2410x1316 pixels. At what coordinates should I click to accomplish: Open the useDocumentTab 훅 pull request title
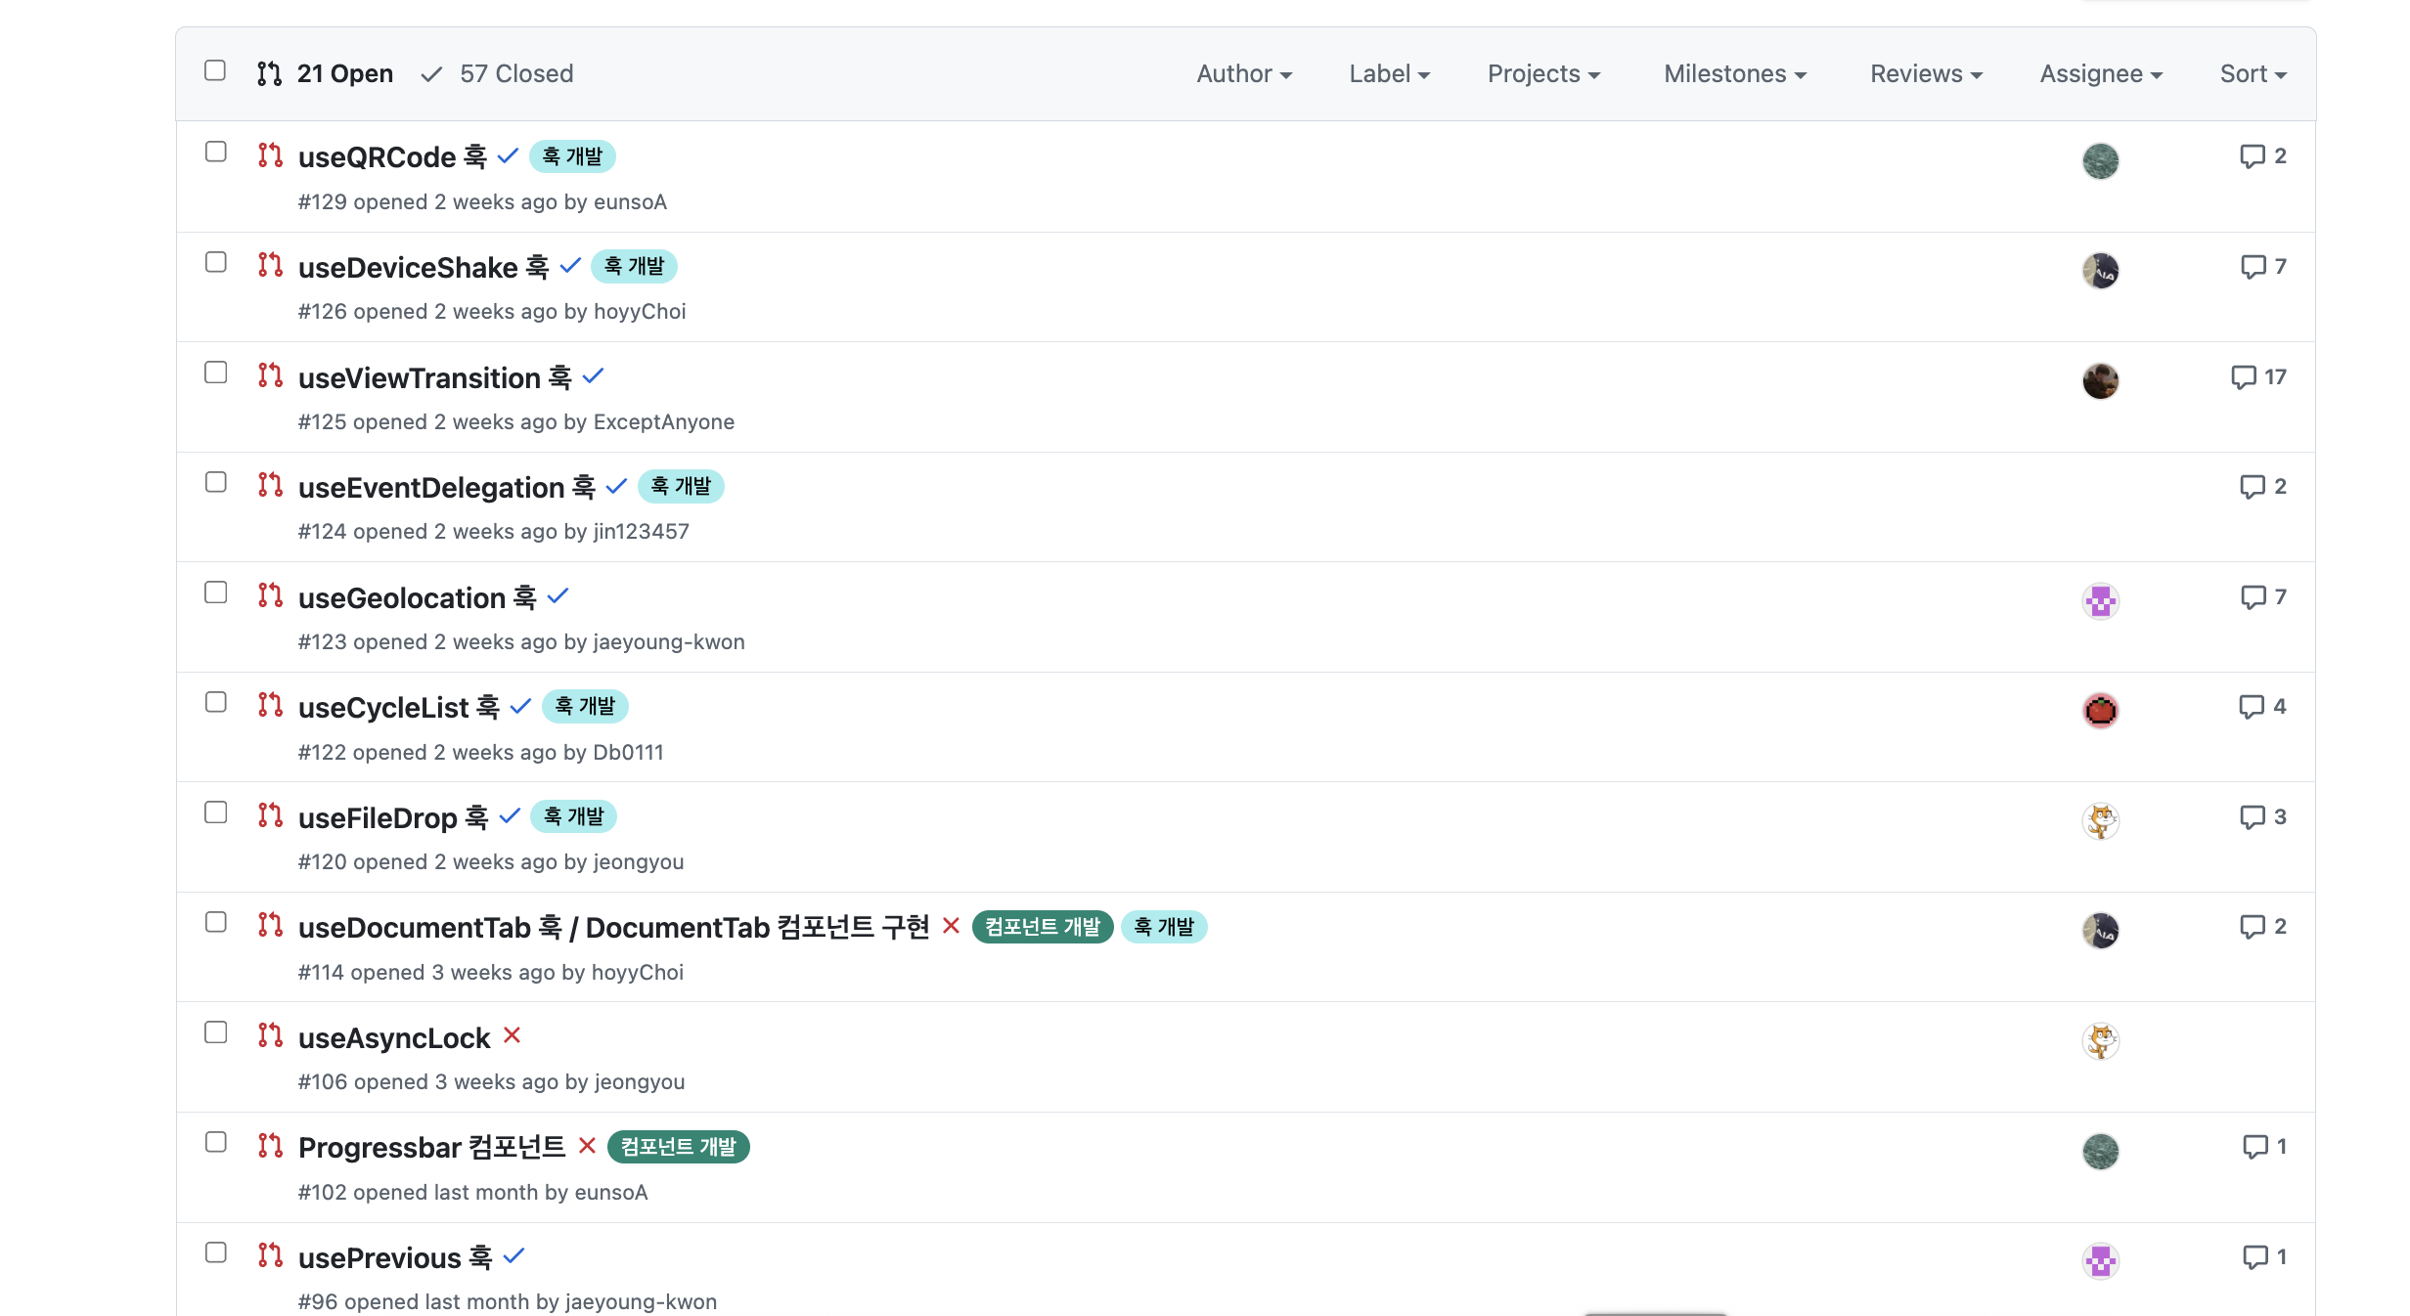(613, 928)
